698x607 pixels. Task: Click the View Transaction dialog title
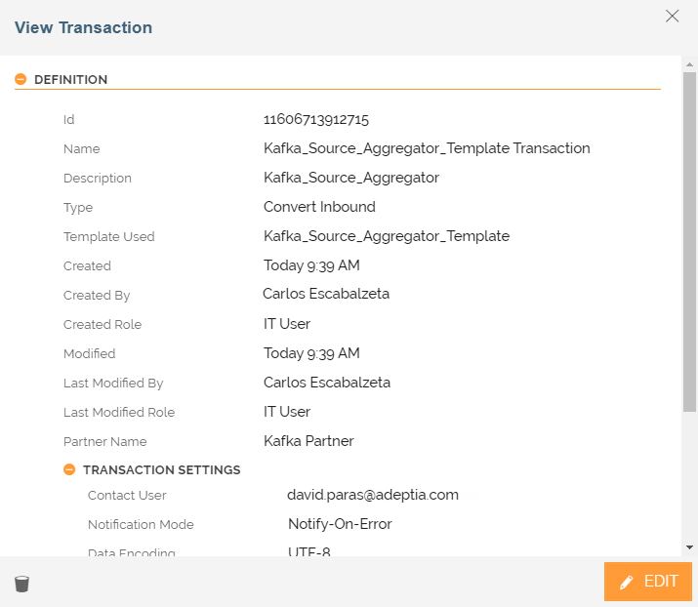83,27
